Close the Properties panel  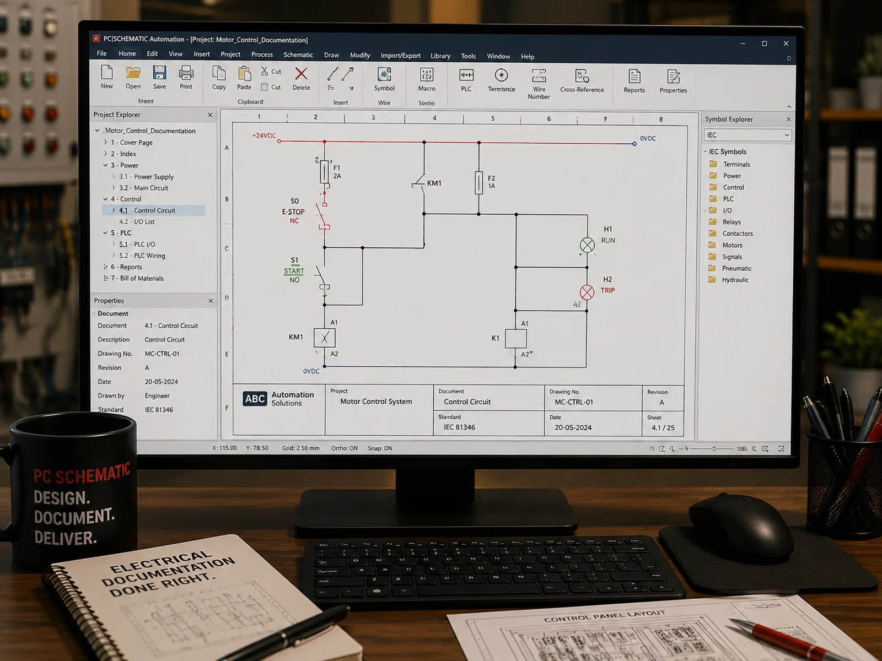point(211,301)
